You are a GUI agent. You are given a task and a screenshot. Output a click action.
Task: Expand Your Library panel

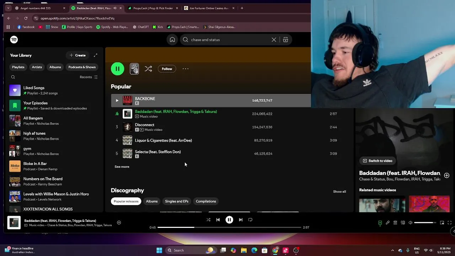(96, 55)
